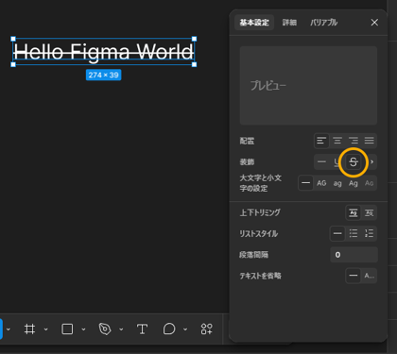Click the テキストを省略 label

260,276
